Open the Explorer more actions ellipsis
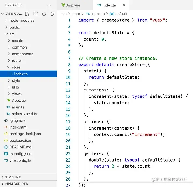This screenshot has width=193, height=187. [49, 5]
